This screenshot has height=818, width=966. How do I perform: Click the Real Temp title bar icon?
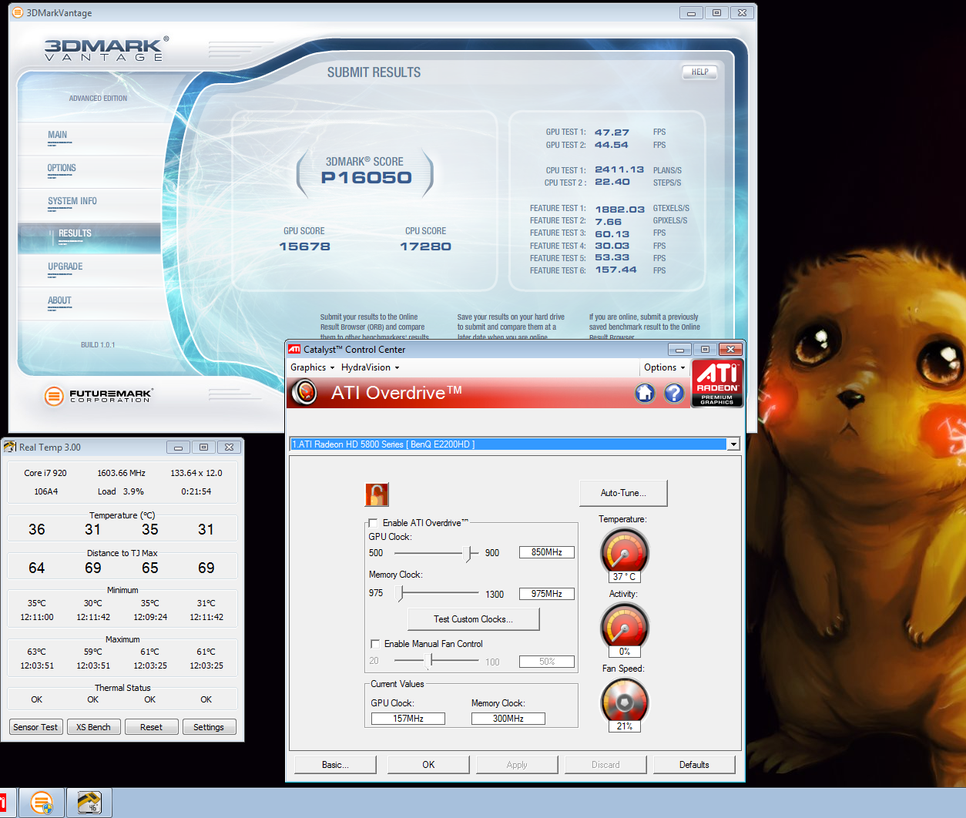pyautogui.click(x=10, y=447)
